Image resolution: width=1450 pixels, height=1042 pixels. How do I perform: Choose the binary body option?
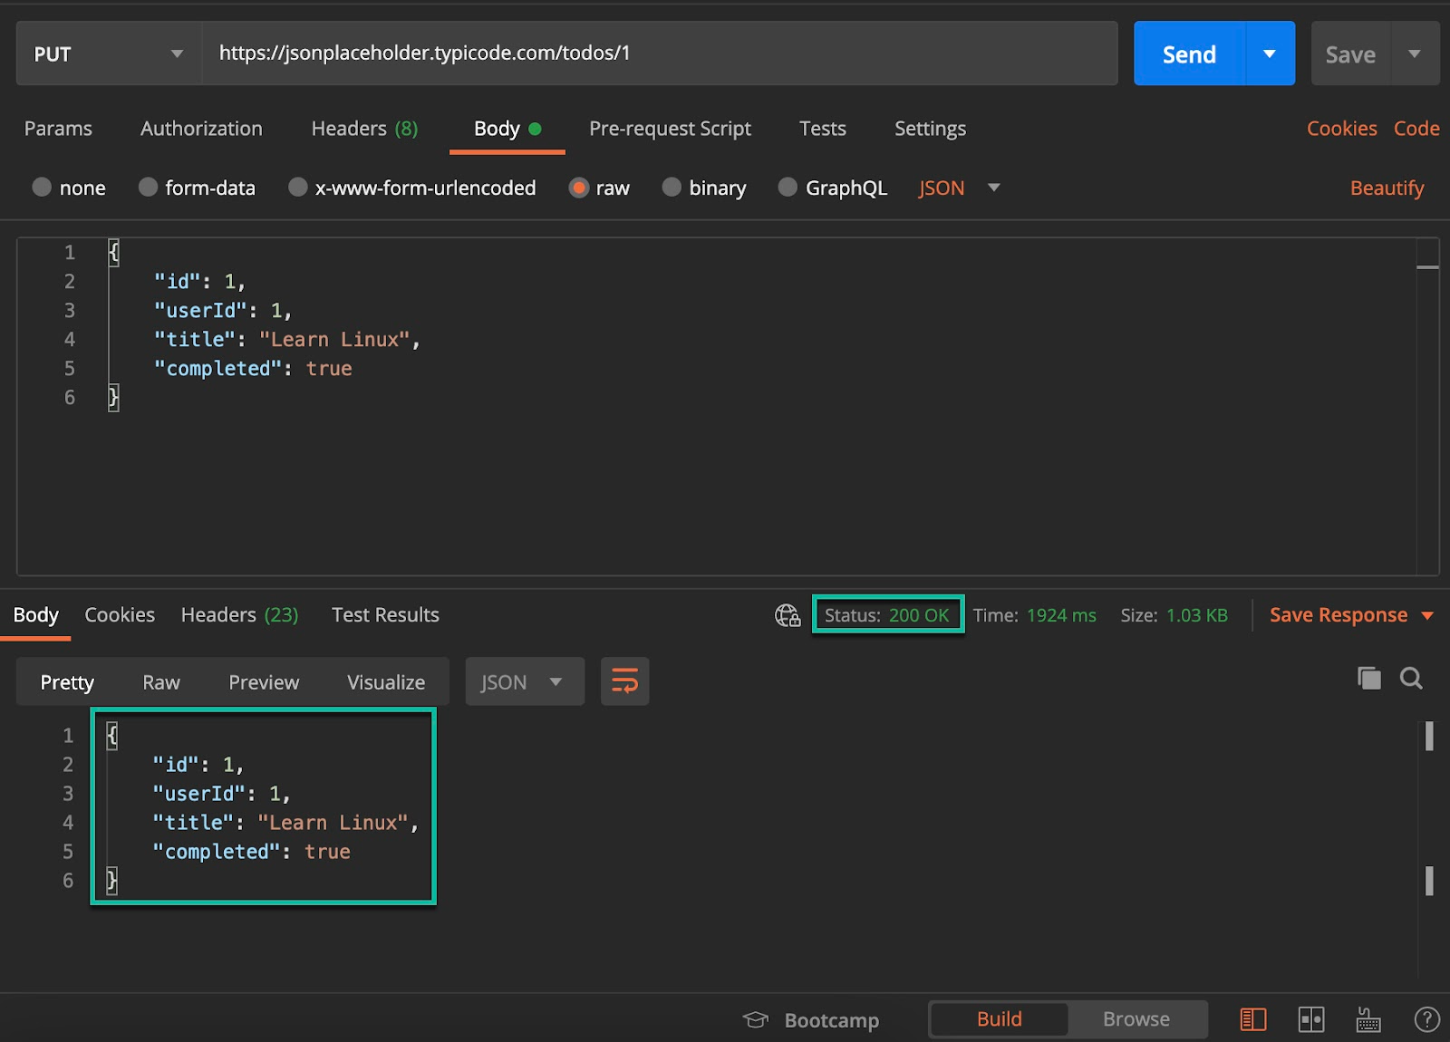tap(672, 188)
